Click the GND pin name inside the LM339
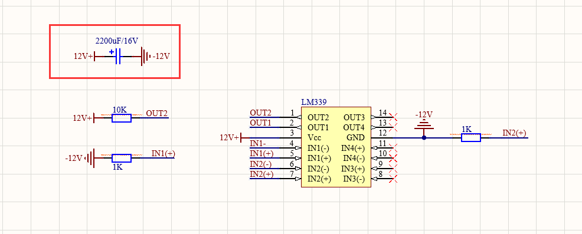Screen dimensions: 582x234 (x=355, y=137)
